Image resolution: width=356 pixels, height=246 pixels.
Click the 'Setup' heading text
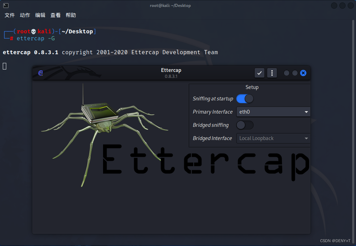(252, 87)
